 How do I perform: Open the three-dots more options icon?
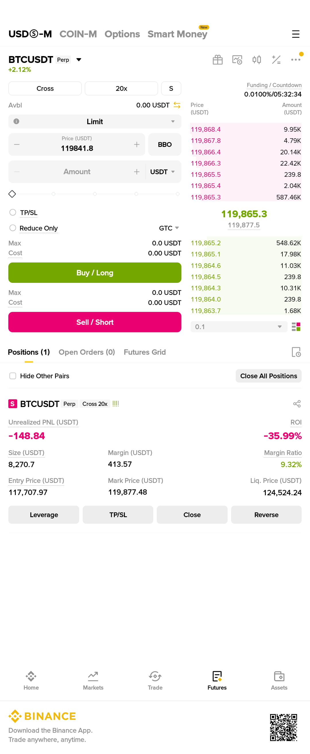coord(295,60)
